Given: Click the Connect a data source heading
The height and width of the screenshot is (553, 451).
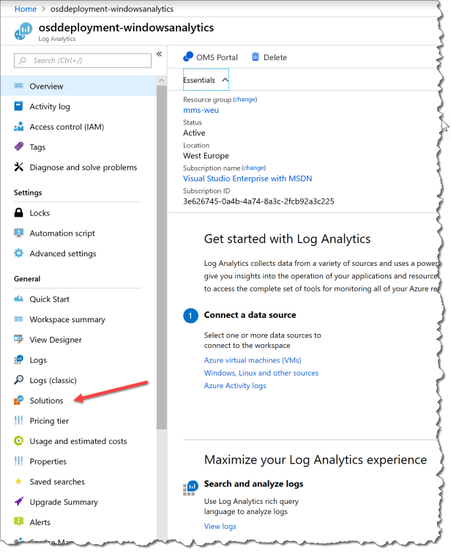Looking at the screenshot, I should (250, 315).
